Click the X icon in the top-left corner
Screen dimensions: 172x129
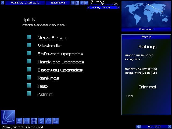click(x=2, y=3)
